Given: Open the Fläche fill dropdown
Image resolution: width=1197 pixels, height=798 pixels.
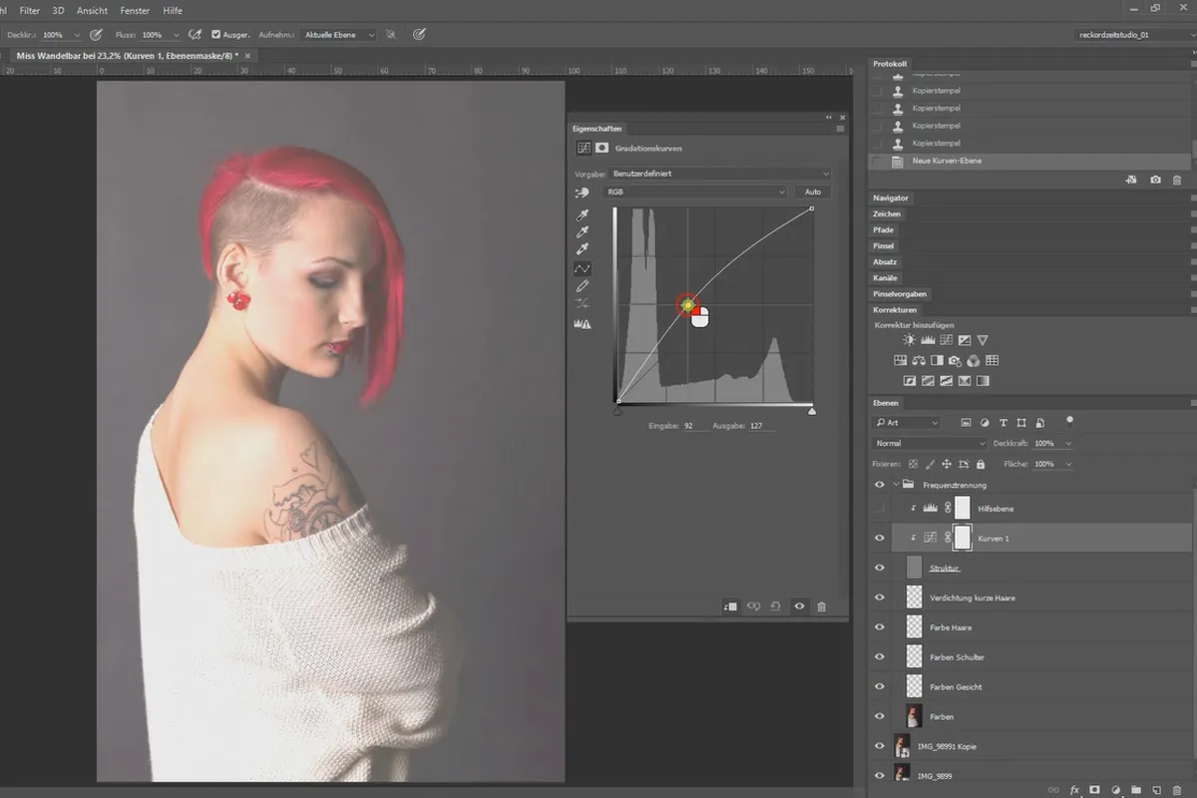Looking at the screenshot, I should (x=1068, y=464).
